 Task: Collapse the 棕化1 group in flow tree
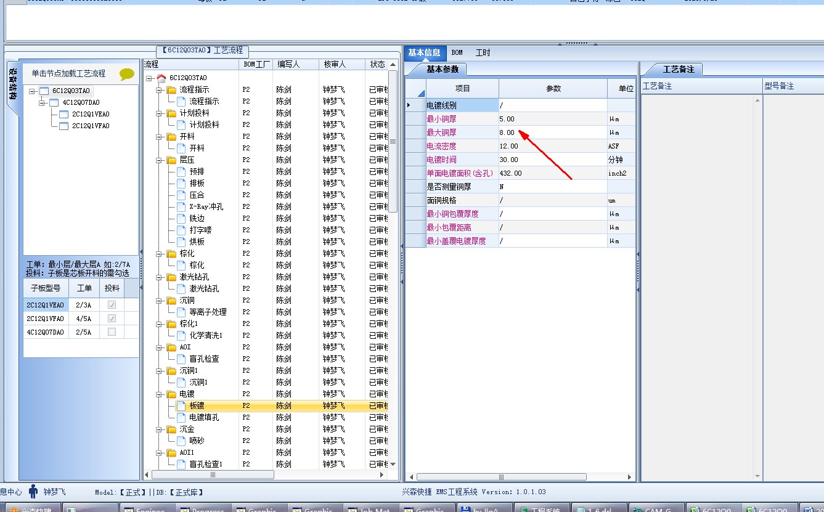click(158, 323)
